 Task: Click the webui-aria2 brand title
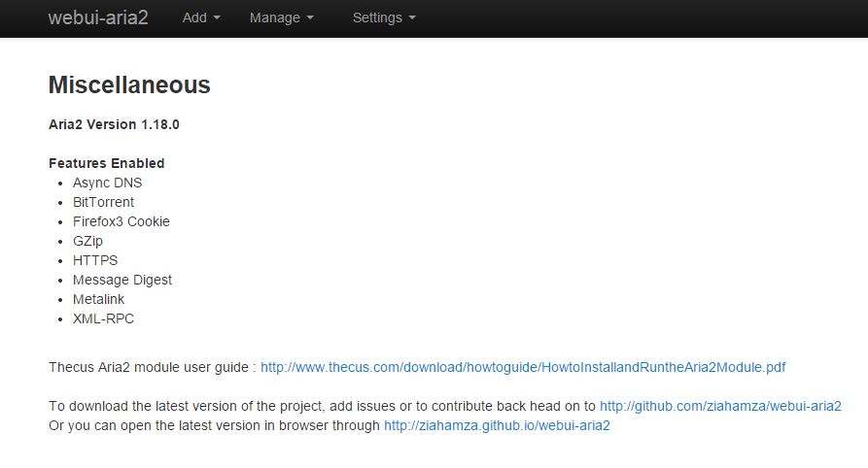point(98,17)
